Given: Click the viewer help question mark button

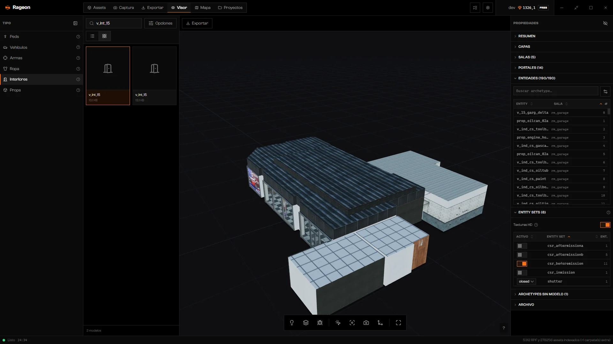Looking at the screenshot, I should point(504,328).
